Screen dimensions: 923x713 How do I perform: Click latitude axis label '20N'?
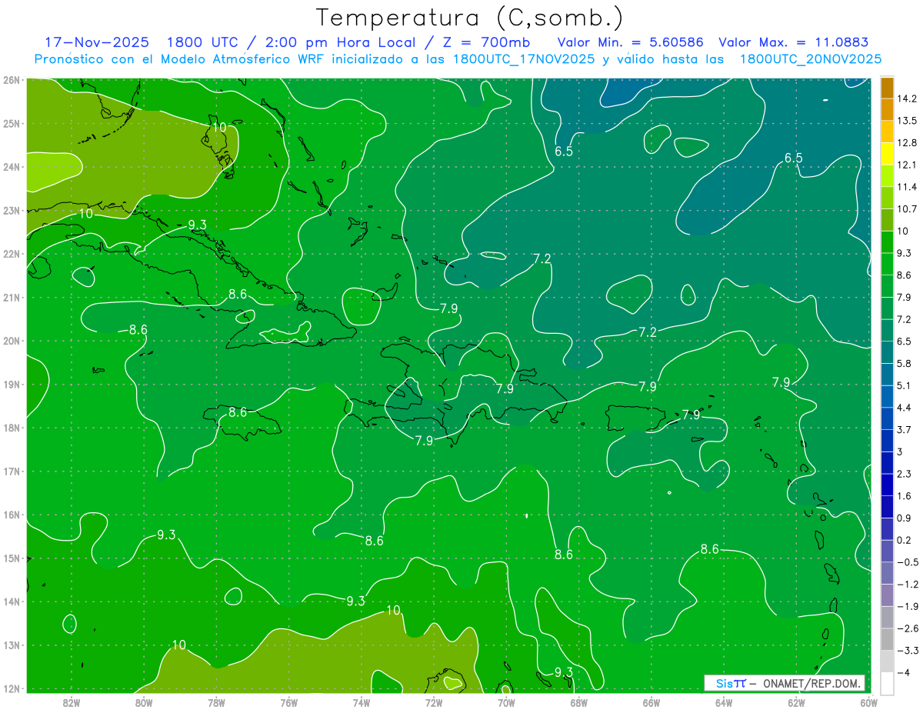point(12,341)
